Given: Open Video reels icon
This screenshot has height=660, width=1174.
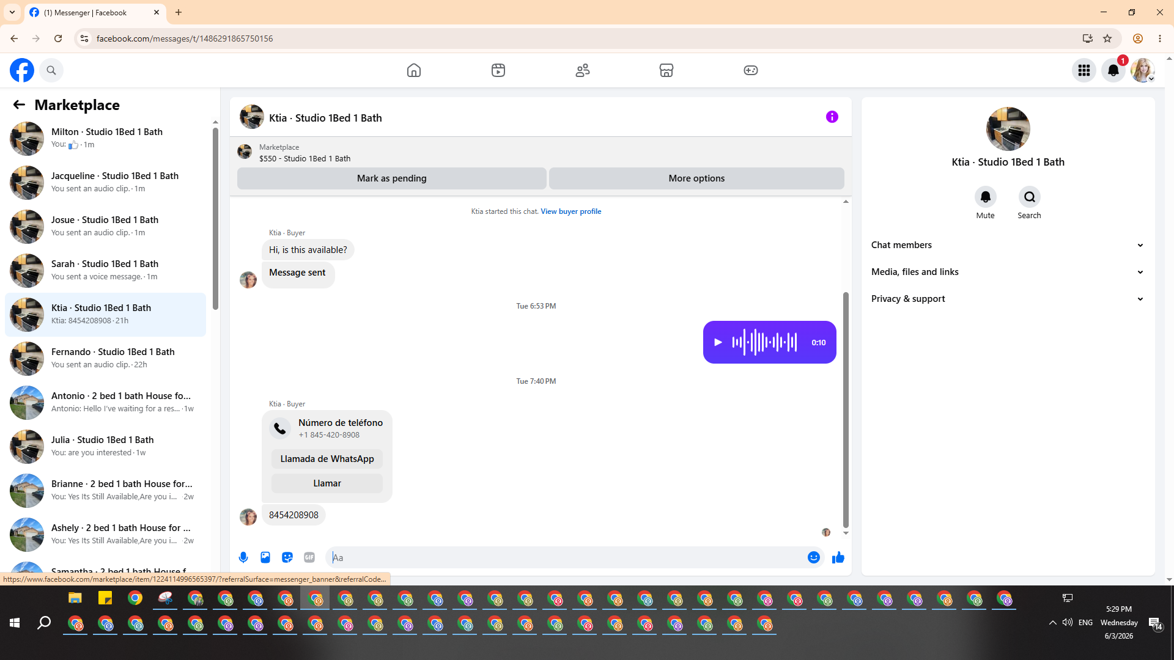Looking at the screenshot, I should pos(498,70).
